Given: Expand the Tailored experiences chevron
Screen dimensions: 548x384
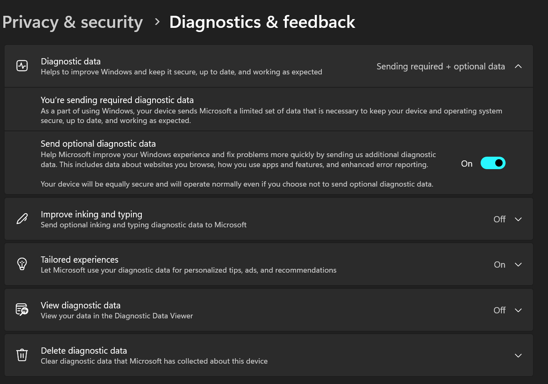Looking at the screenshot, I should tap(518, 265).
